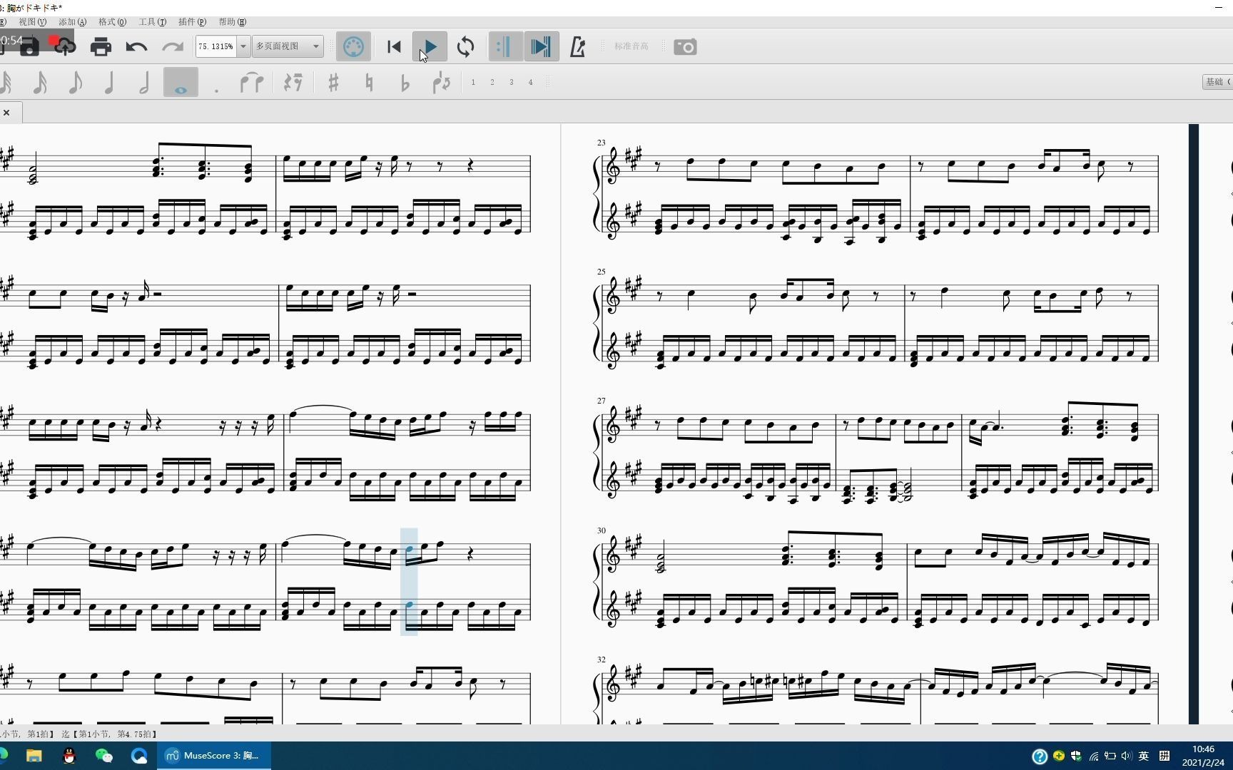The image size is (1233, 770).
Task: Select 16th note duration
Action: pyautogui.click(x=40, y=83)
